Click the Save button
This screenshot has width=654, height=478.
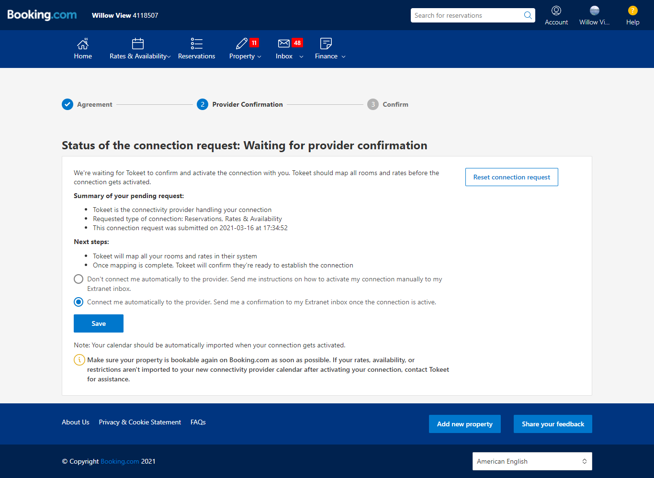pos(99,323)
